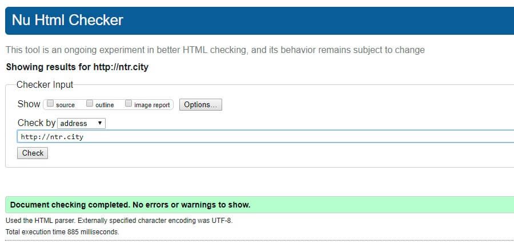Click the Showing results for http://ntr.city heading

[x=77, y=67]
